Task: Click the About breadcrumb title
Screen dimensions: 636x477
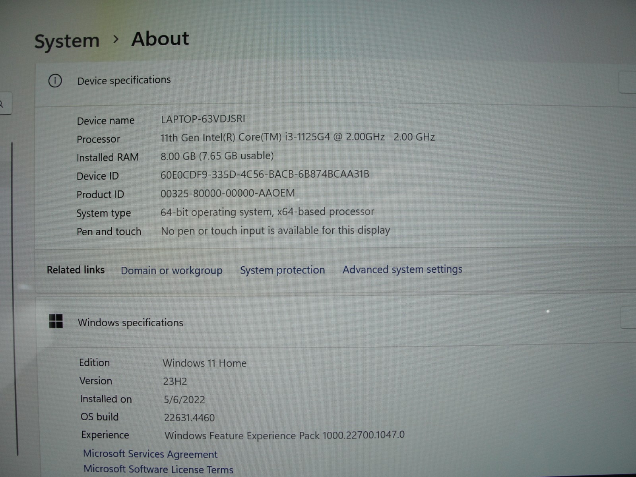Action: pos(160,39)
